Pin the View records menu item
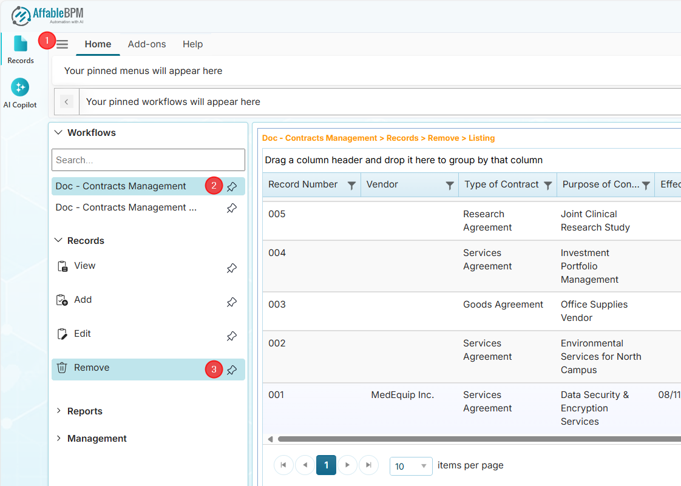 (x=232, y=268)
